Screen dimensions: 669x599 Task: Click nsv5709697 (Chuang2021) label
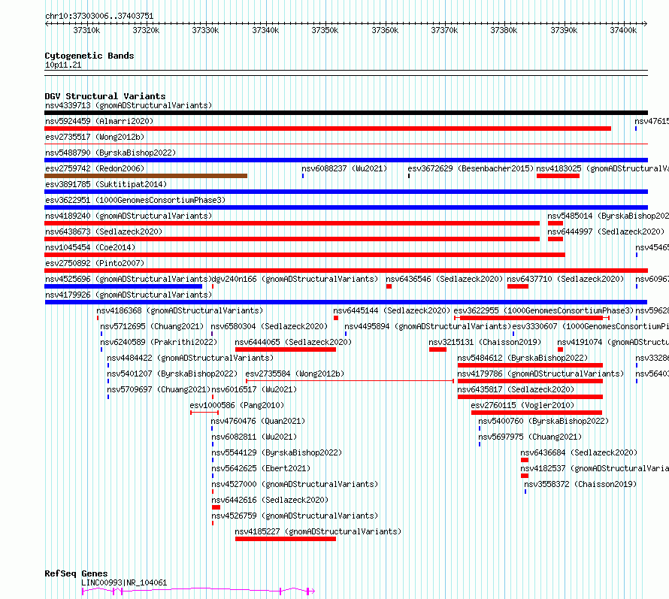159,389
